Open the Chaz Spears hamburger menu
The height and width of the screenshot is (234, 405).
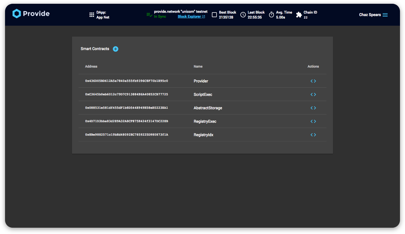pyautogui.click(x=385, y=15)
